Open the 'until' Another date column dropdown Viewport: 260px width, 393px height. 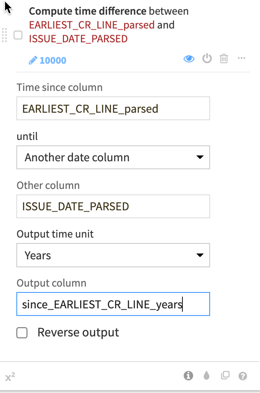pyautogui.click(x=113, y=158)
